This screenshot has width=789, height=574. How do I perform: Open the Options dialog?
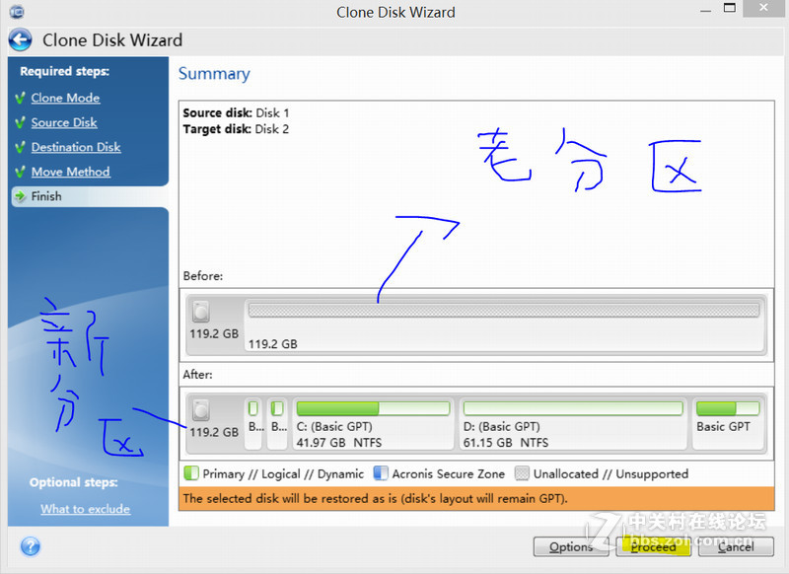(570, 547)
